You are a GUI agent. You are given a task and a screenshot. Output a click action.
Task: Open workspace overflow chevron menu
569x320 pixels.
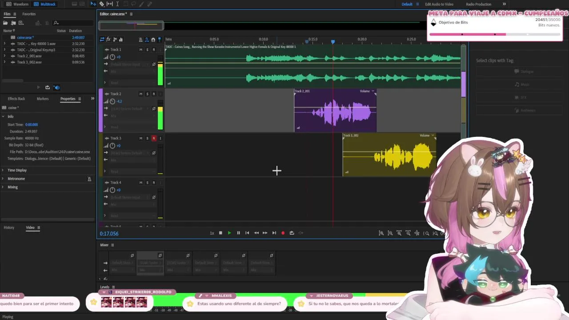pos(504,4)
